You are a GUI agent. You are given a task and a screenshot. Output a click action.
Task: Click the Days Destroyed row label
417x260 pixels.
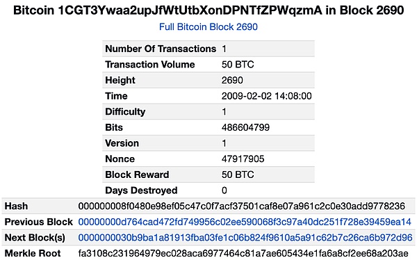pyautogui.click(x=141, y=190)
